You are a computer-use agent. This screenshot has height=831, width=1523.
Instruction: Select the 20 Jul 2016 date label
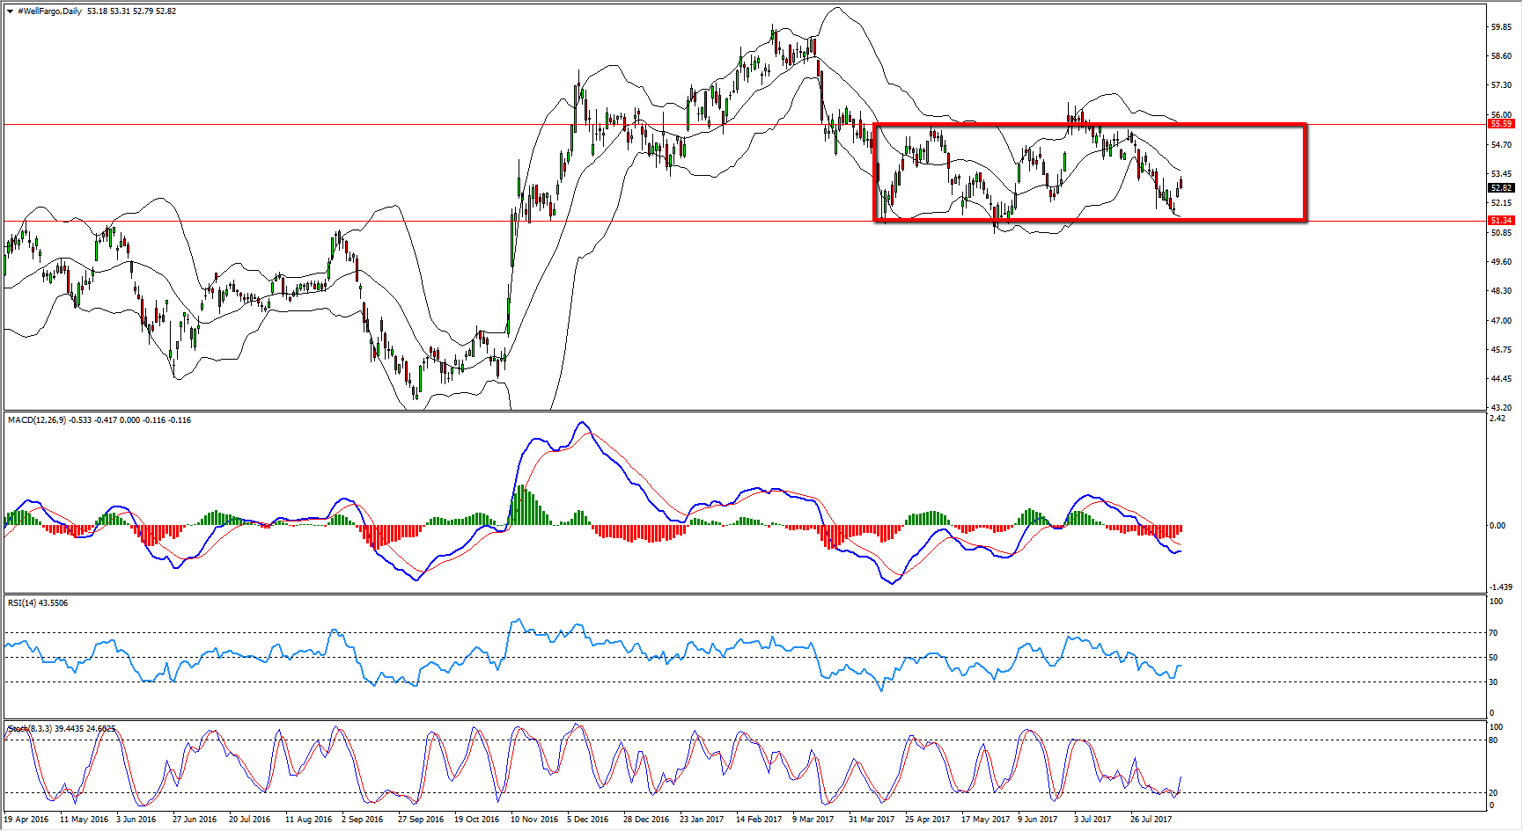point(250,820)
